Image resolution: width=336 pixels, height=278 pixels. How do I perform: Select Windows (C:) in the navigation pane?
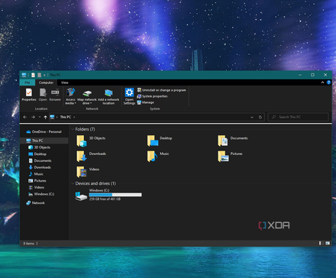(x=41, y=194)
